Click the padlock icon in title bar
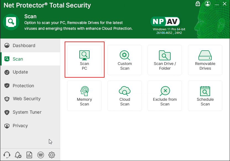Image resolution: width=230 pixels, height=161 pixels. click(198, 4)
